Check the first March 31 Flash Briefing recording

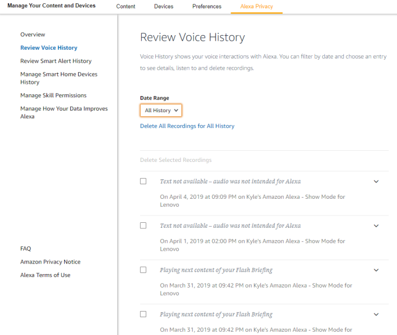tap(144, 270)
